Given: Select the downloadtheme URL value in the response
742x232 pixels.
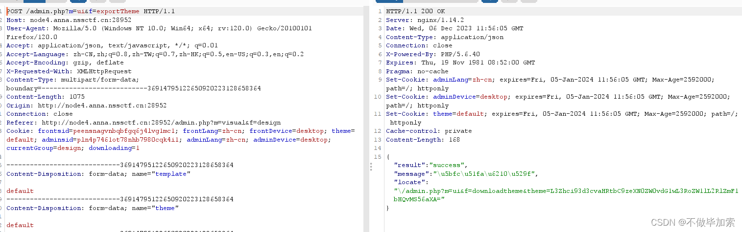Looking at the screenshot, I should (x=566, y=195).
